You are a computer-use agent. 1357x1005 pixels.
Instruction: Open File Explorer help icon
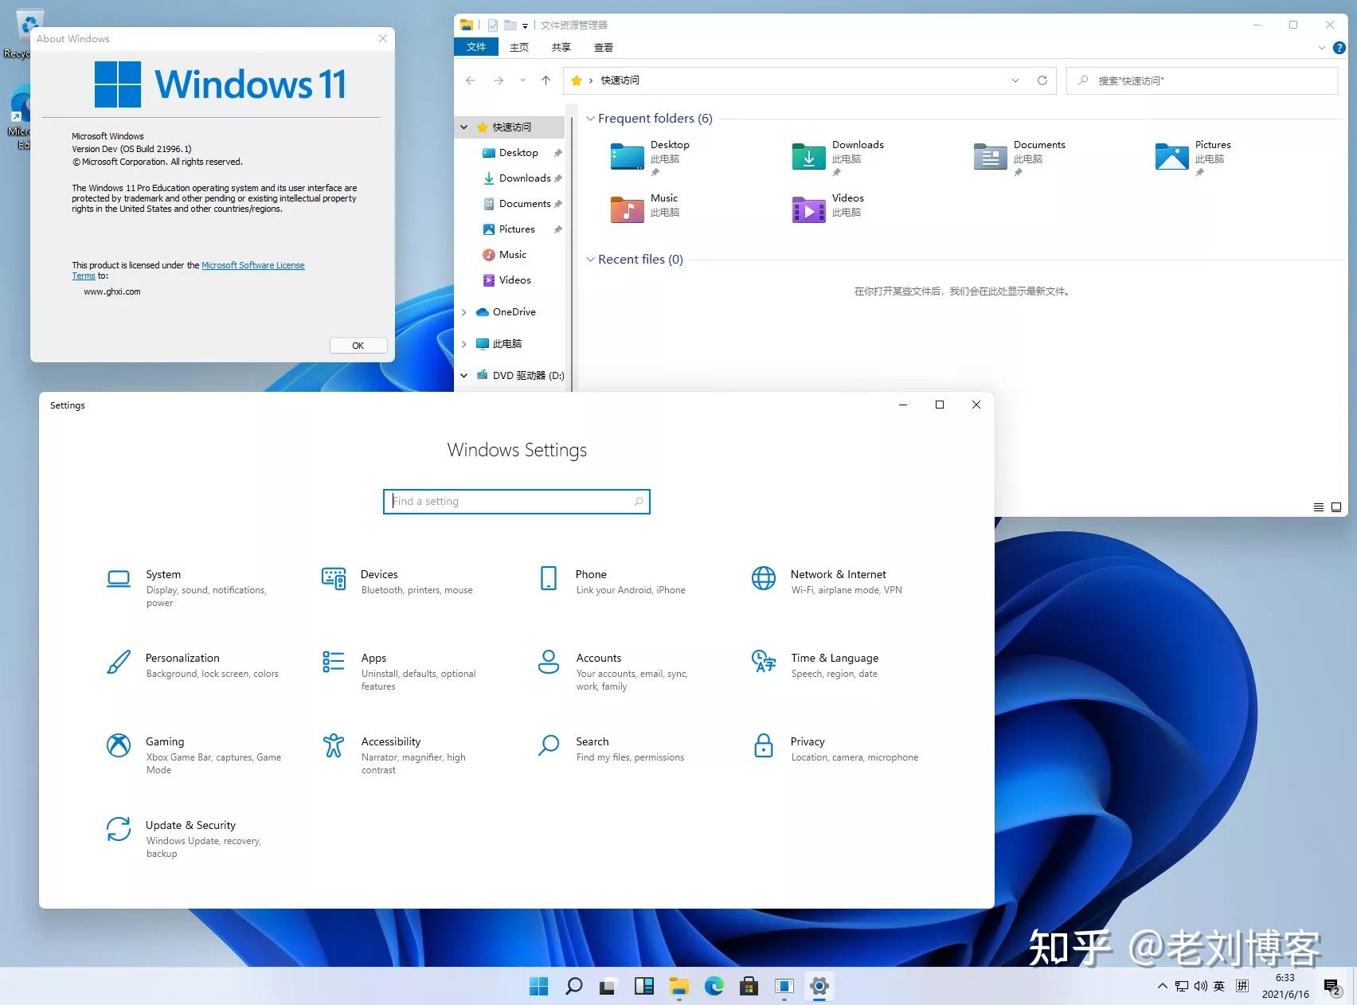coord(1339,48)
